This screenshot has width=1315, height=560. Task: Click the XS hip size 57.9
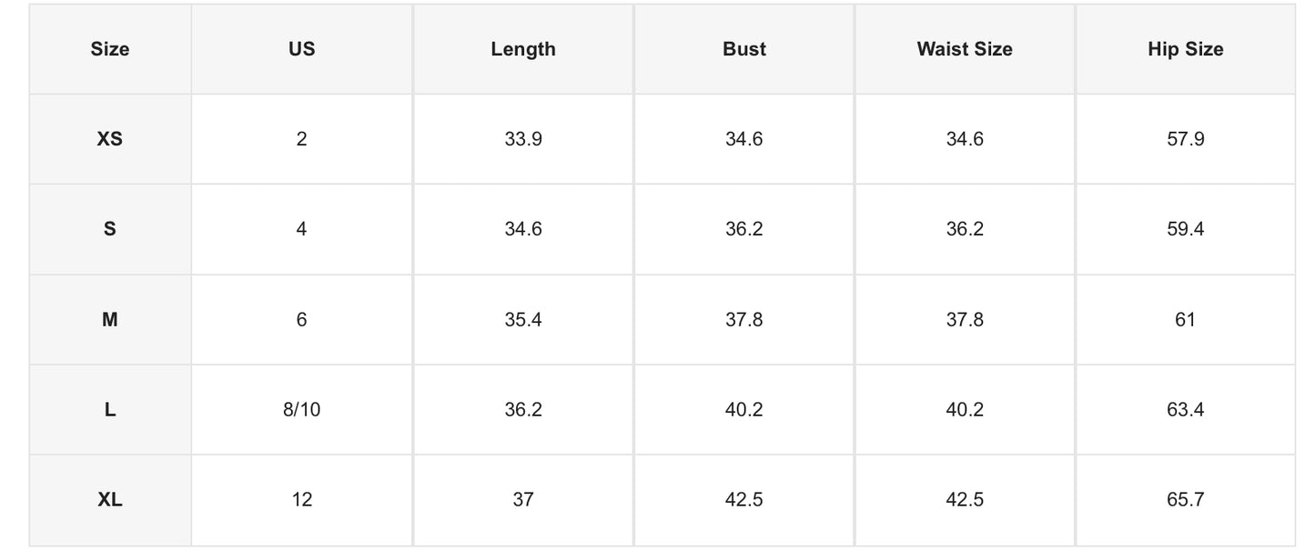(x=1186, y=139)
